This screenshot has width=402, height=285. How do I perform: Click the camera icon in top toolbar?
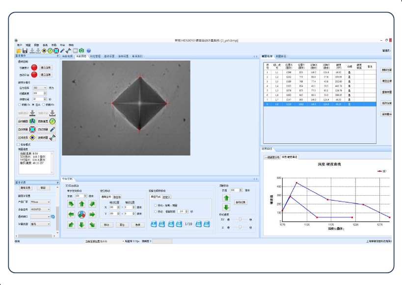click(81, 51)
